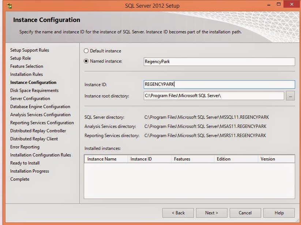
Task: Click Next to proceed with setup
Action: tap(211, 213)
